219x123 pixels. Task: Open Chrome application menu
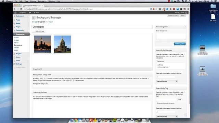click(x=9, y=1)
